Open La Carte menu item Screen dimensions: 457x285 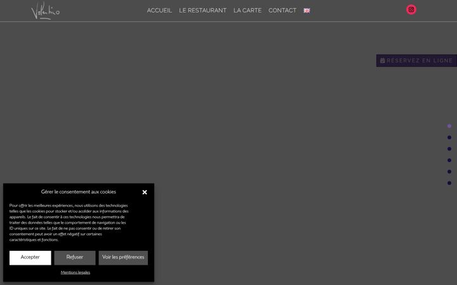tap(248, 11)
